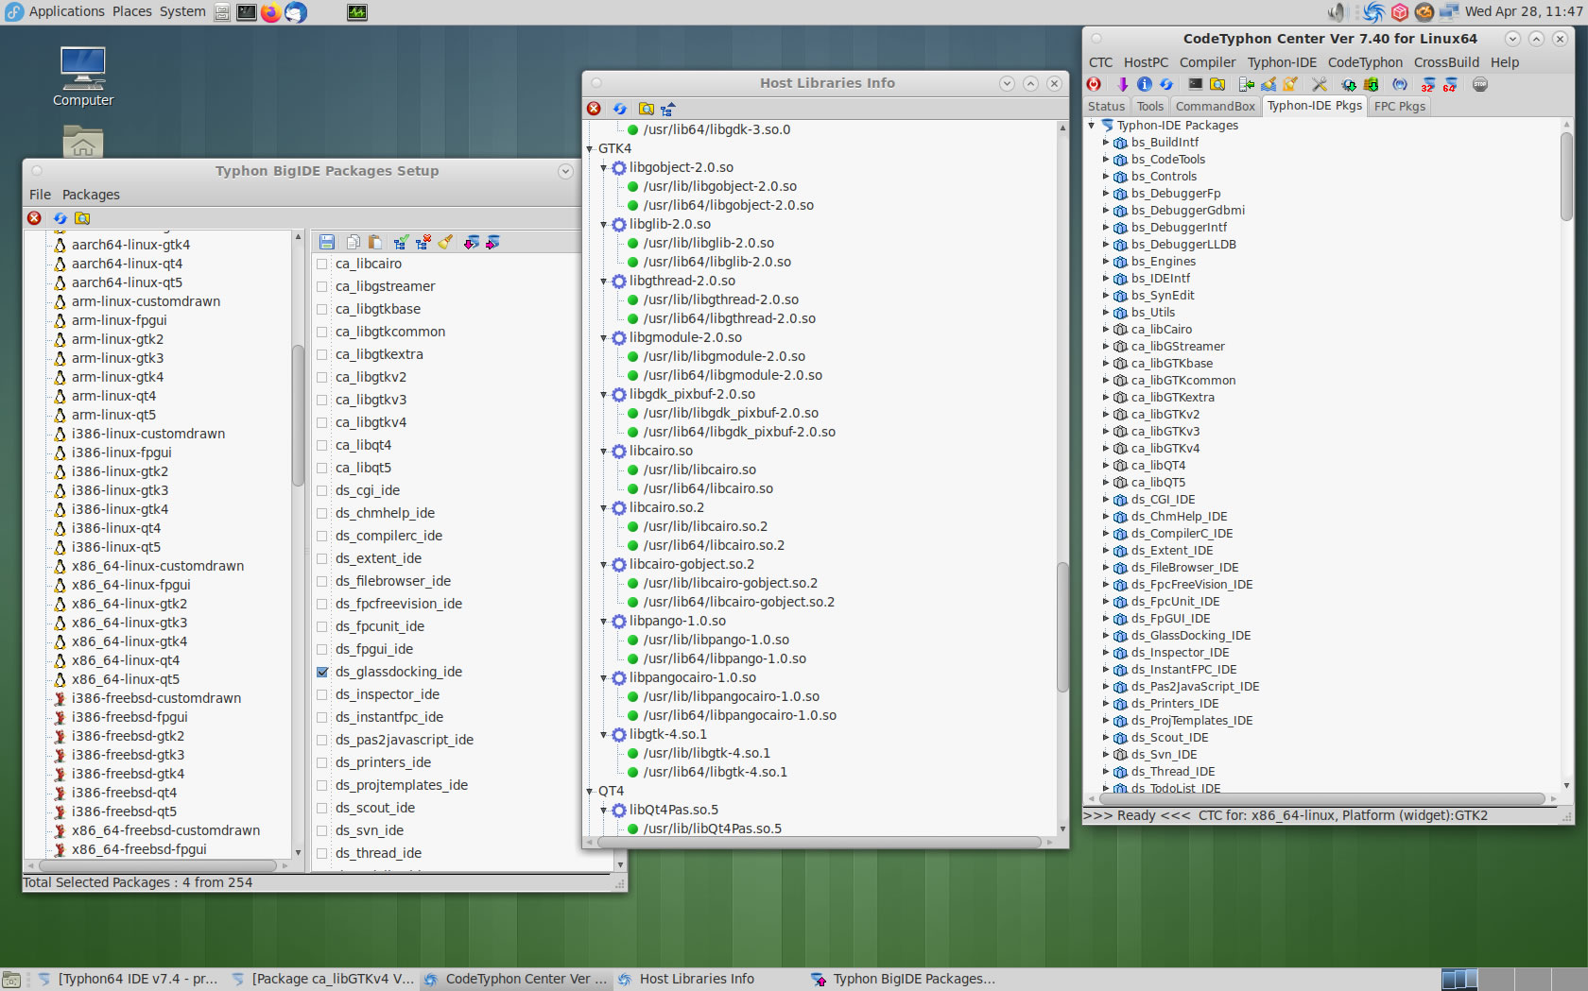
Task: Click the copy icon in BigIDE Packages toolbar
Action: [x=354, y=243]
